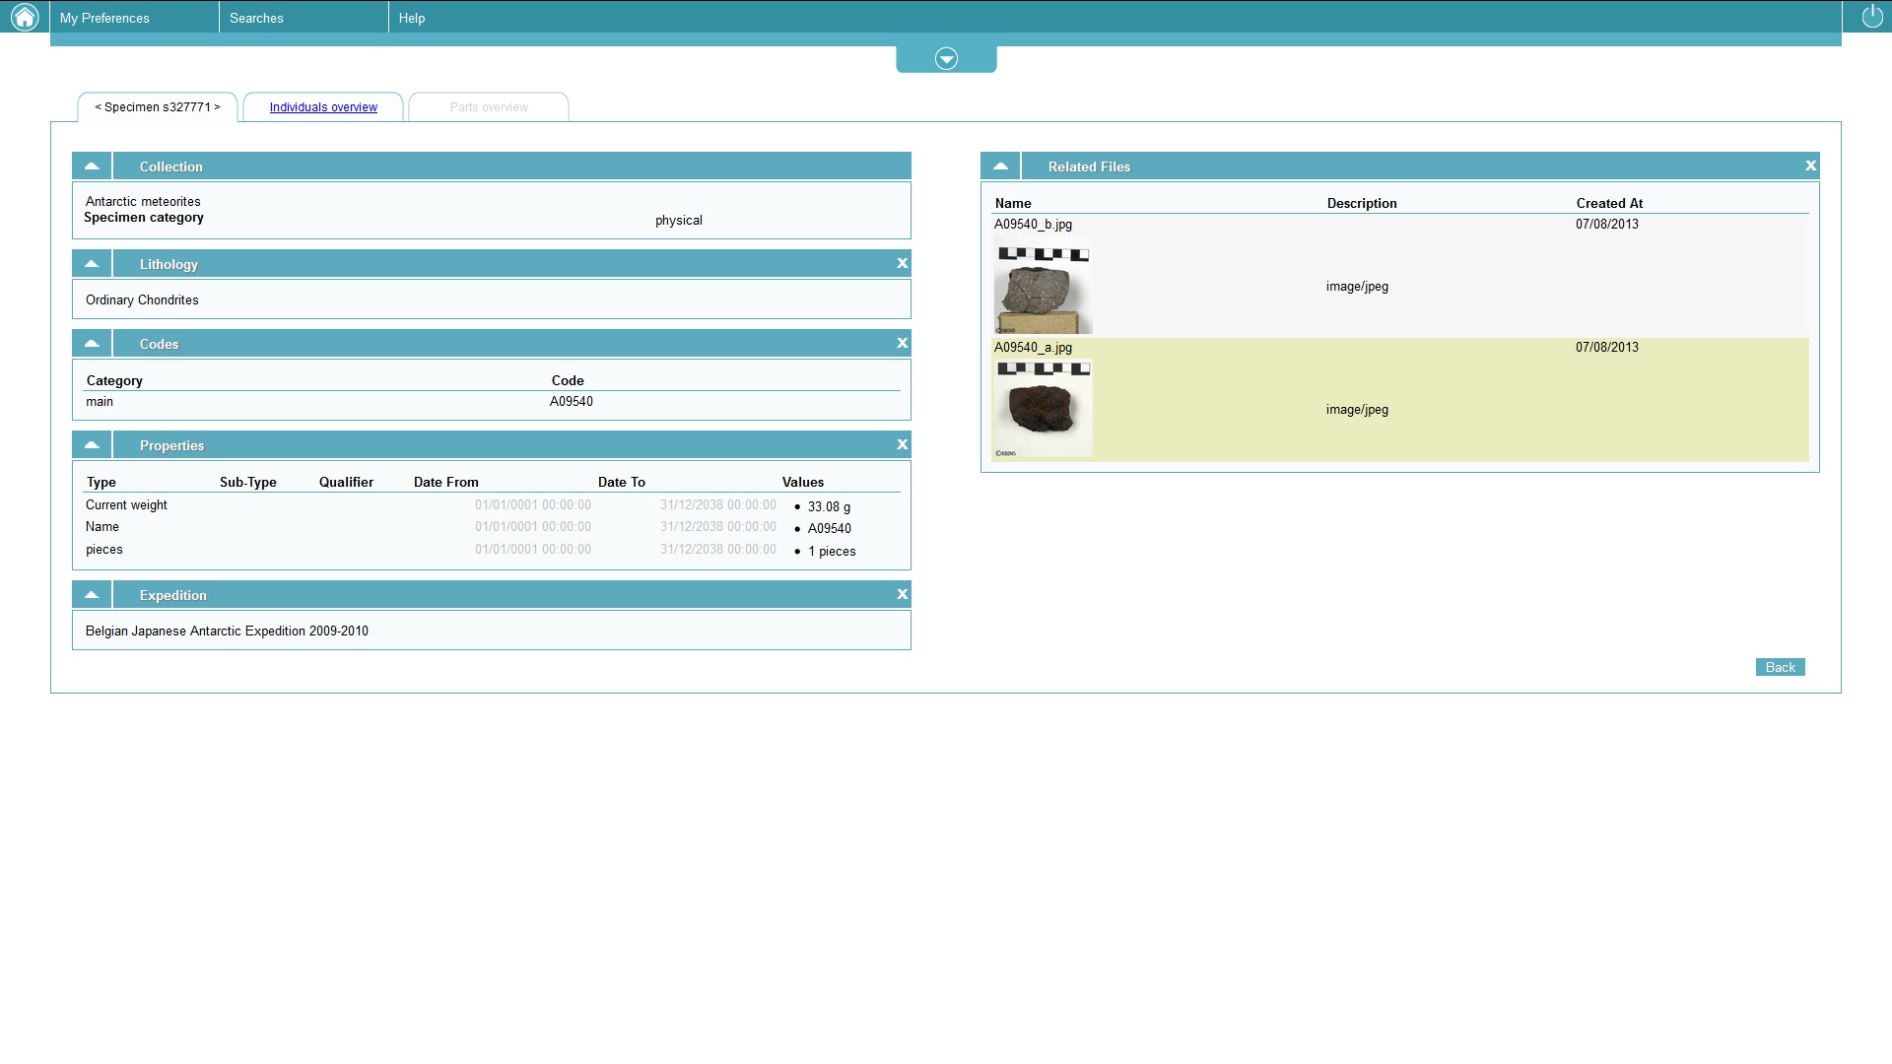Close the Lithology widget
Viewport: 1892px width, 1064px height.
coord(902,263)
